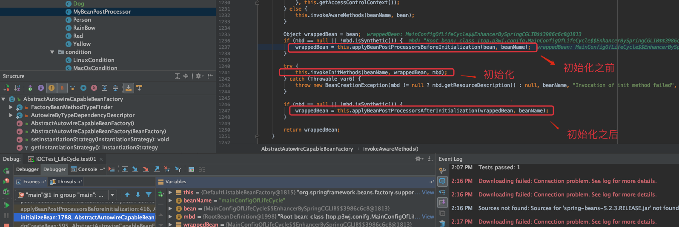
Task: Toggle Show Fields orange f icon
Action: 52,88
